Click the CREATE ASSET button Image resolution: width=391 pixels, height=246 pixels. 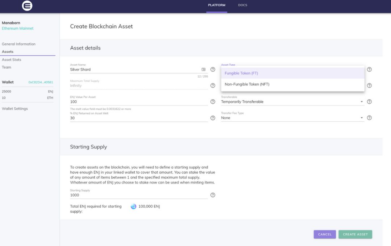click(x=355, y=234)
